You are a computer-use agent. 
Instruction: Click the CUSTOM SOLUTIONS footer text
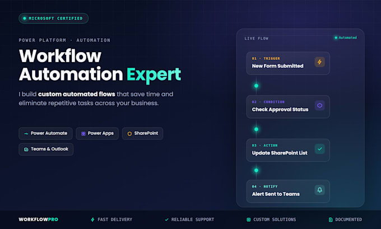pyautogui.click(x=275, y=219)
